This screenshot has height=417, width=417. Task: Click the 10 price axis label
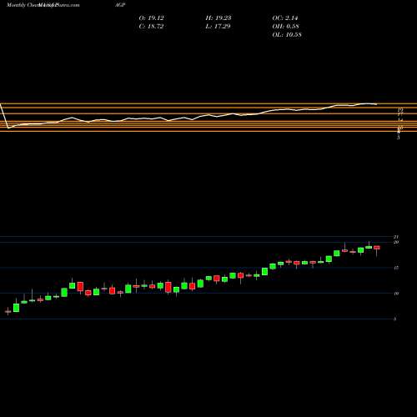click(x=396, y=294)
